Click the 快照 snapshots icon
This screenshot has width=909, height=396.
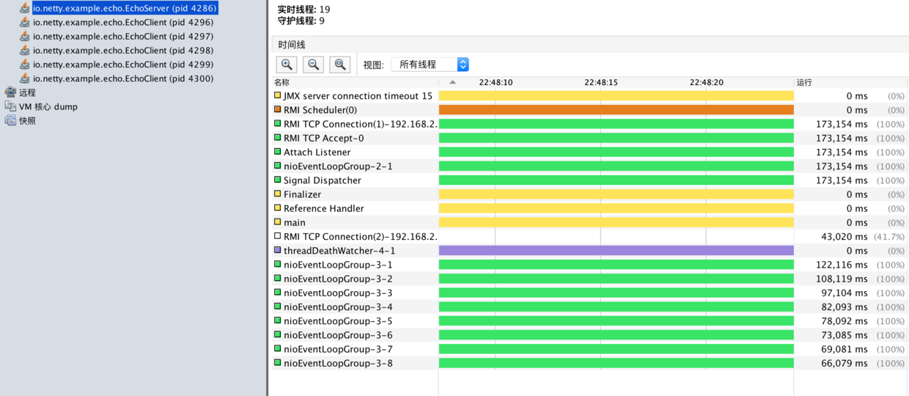[10, 120]
